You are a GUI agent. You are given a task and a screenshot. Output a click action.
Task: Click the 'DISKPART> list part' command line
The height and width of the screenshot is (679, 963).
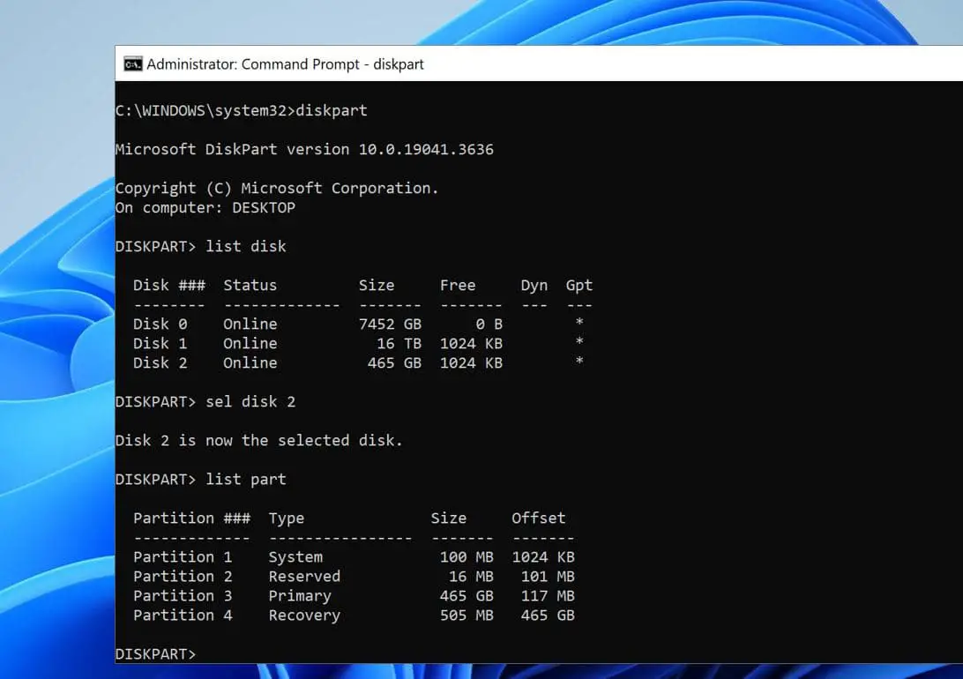[201, 479]
